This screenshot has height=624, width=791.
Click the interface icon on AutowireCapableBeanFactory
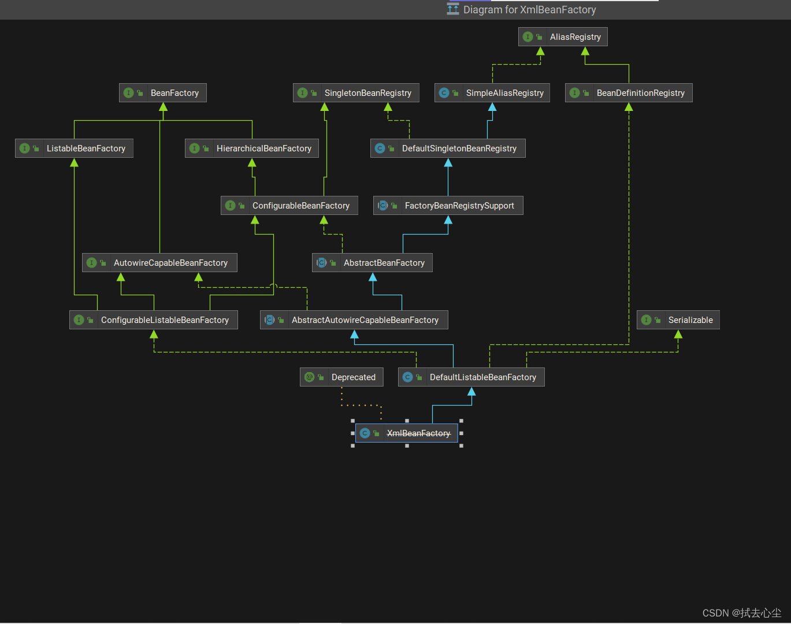pos(91,263)
